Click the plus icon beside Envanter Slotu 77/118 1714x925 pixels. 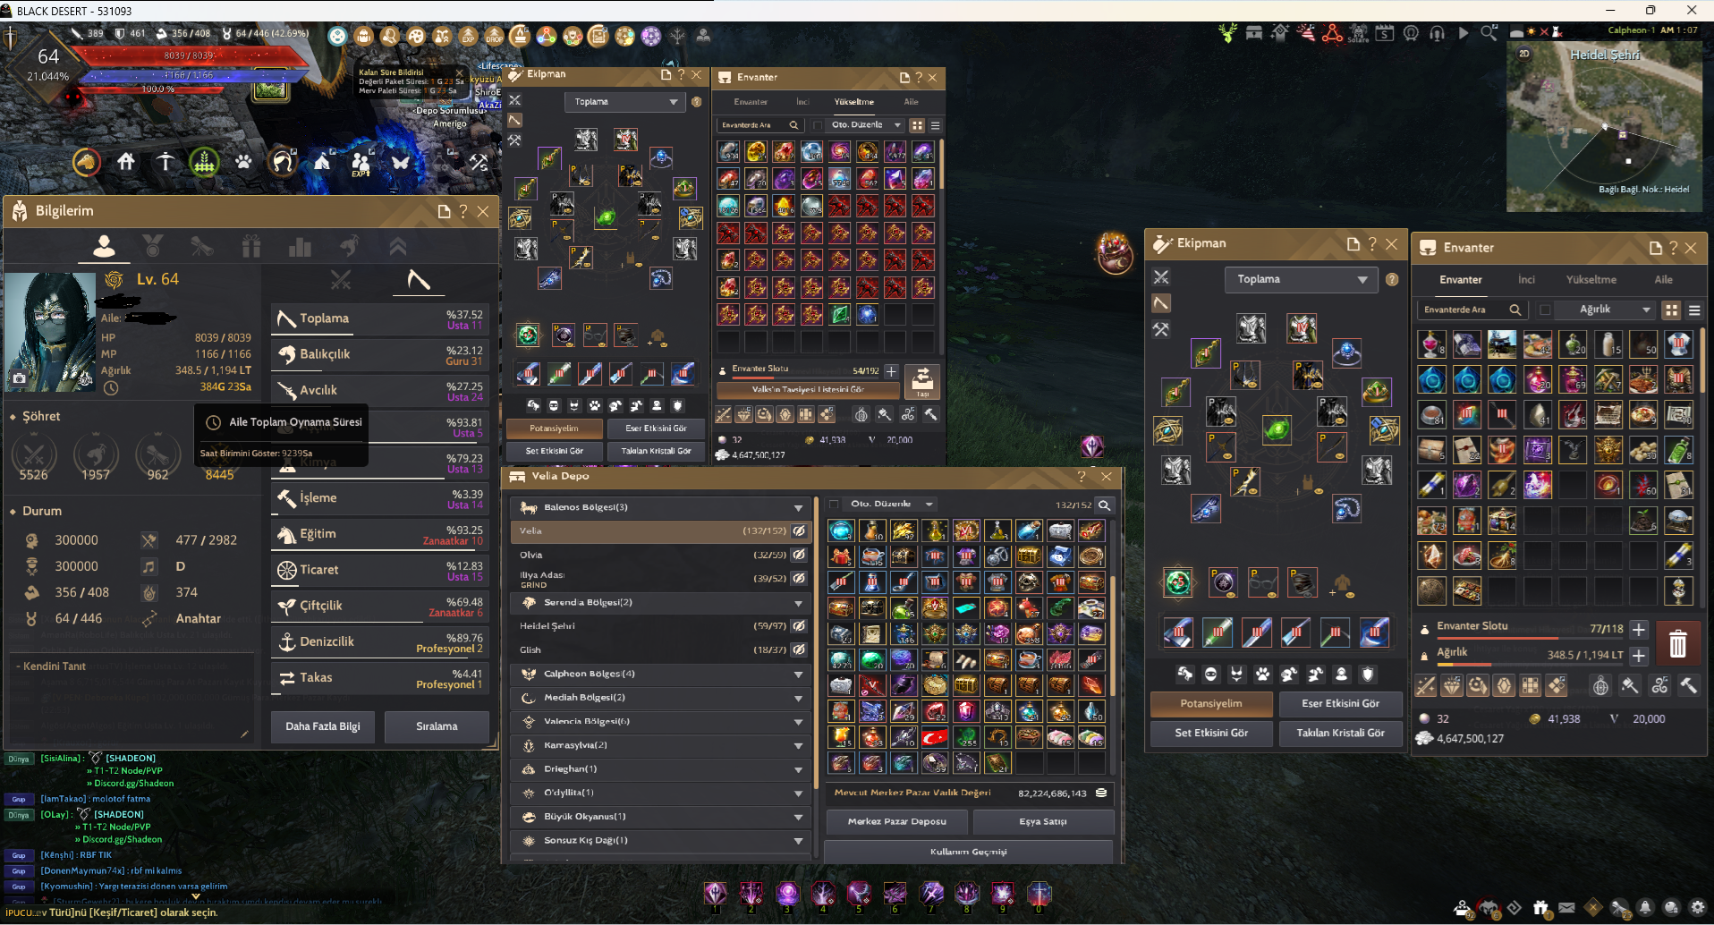click(1639, 629)
